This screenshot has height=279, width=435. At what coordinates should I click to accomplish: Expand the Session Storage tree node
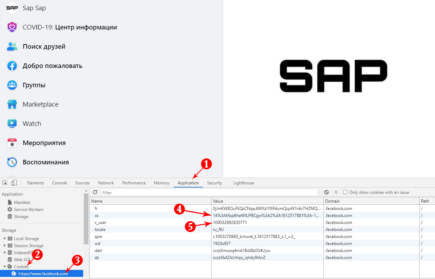point(5,245)
